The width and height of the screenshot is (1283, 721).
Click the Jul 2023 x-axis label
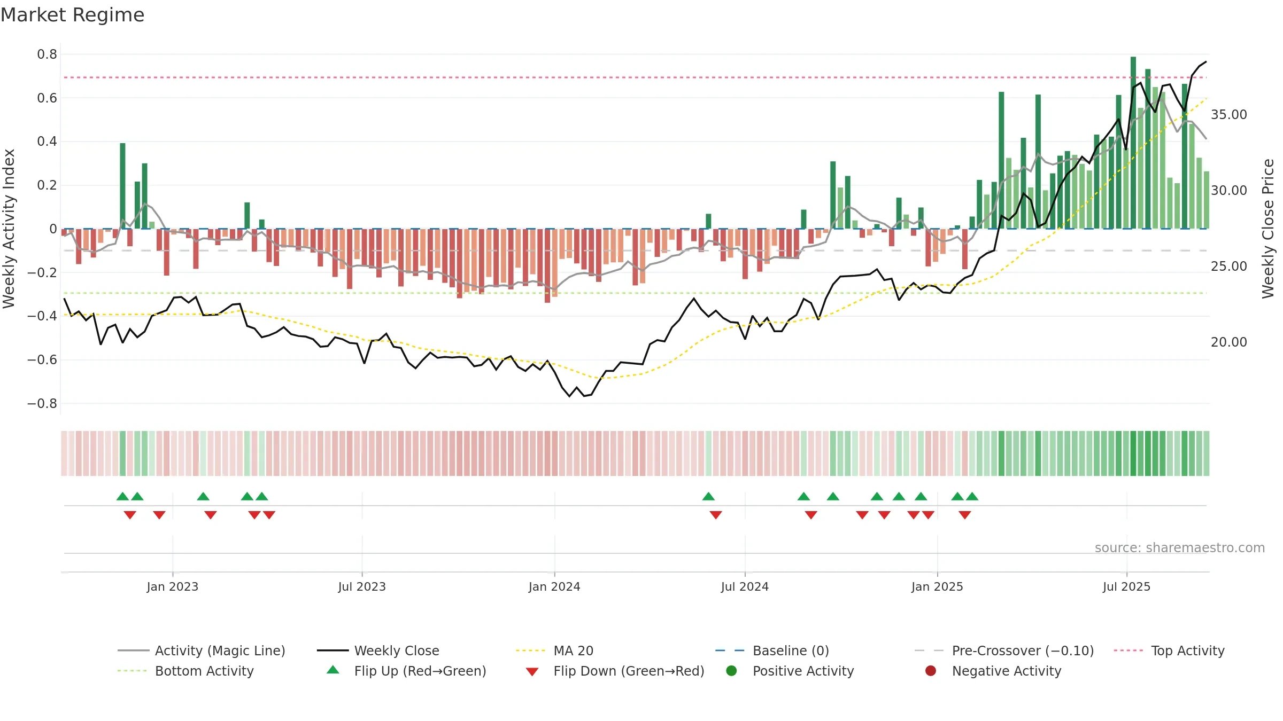click(x=362, y=586)
